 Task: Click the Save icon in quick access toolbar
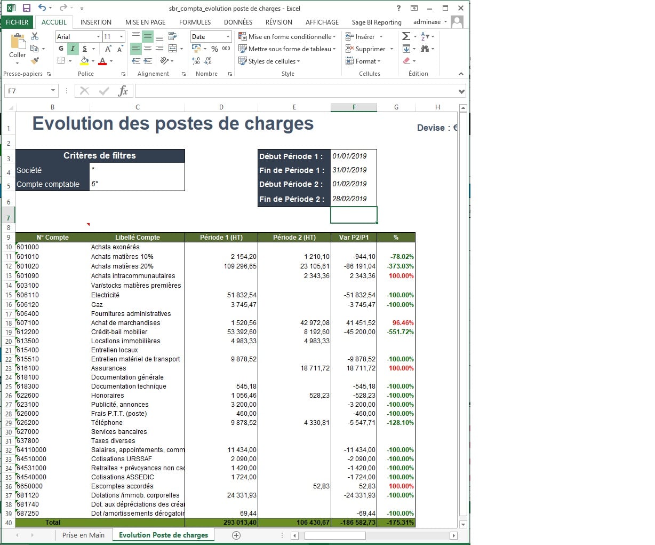coord(26,8)
